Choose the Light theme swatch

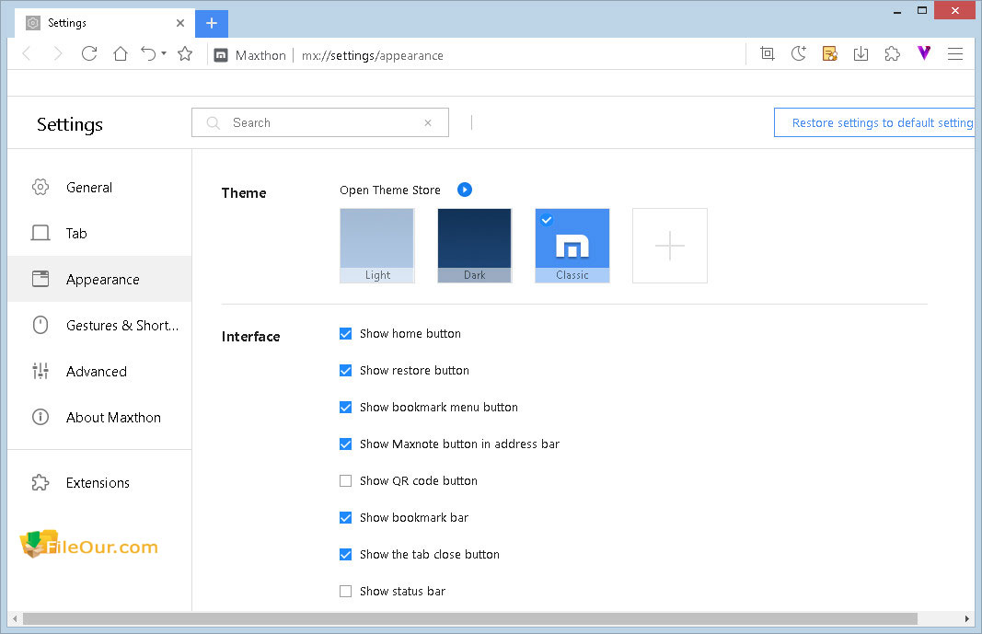click(377, 246)
